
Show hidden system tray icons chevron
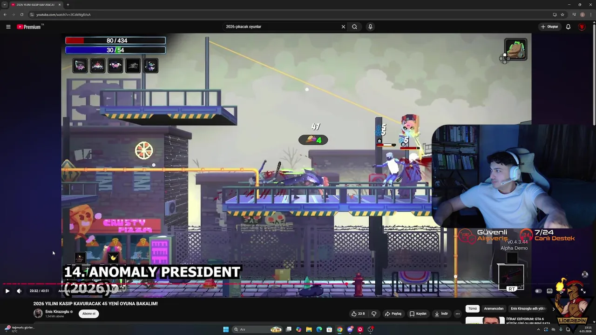538,329
